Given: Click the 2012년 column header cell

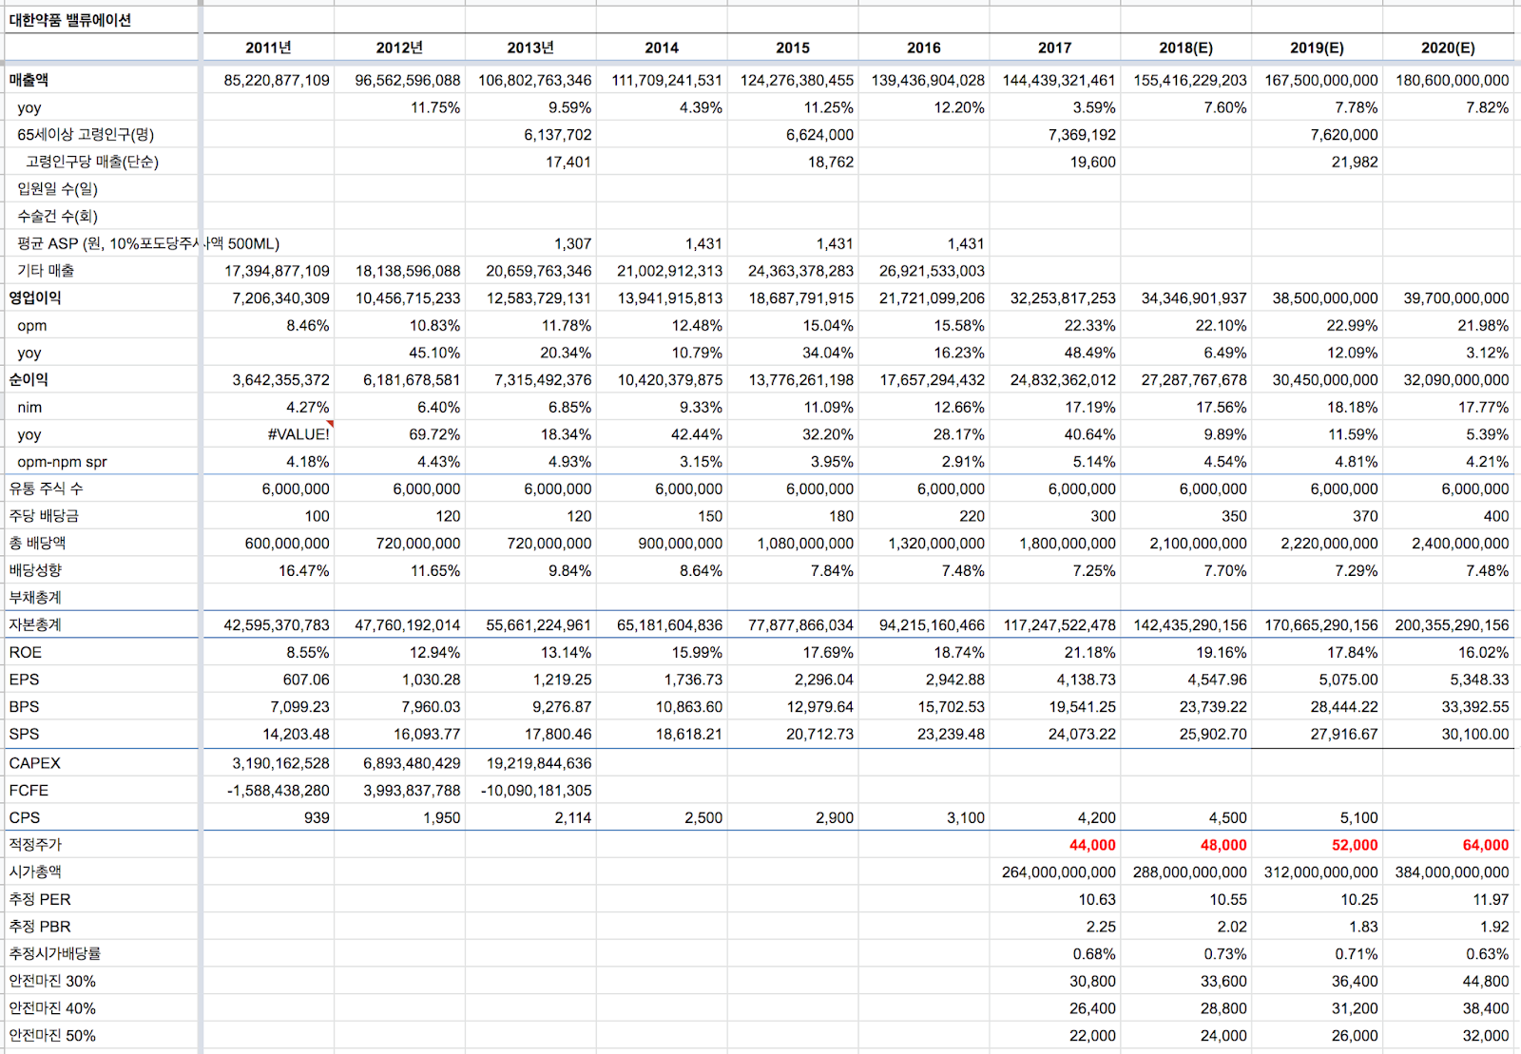Looking at the screenshot, I should [399, 48].
